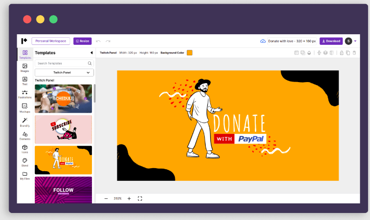The image size is (370, 220).
Task: Redo the last action
Action: (108, 41)
